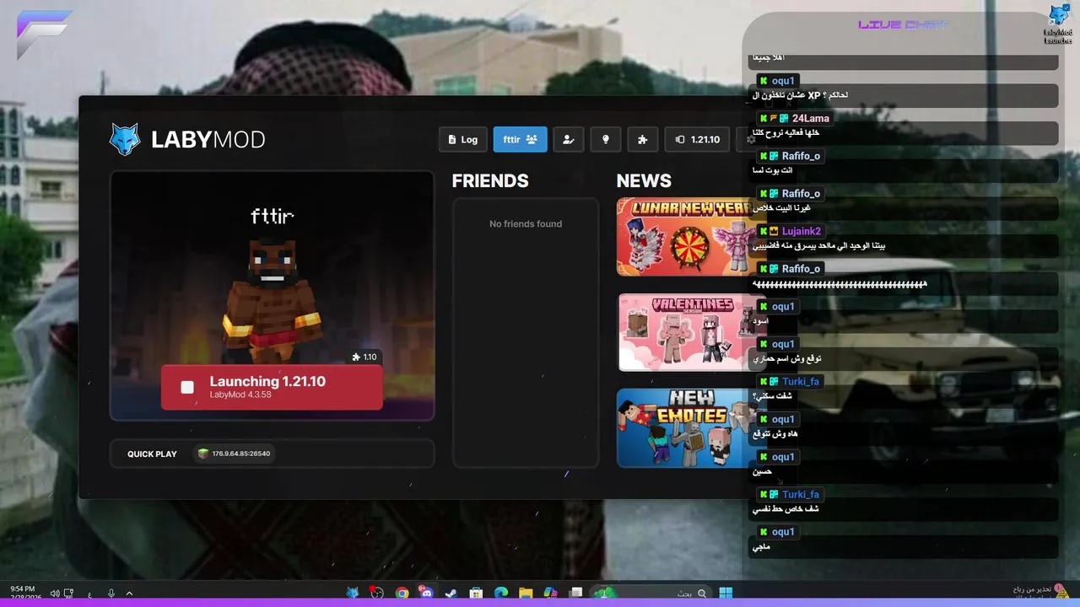Click LabyMod fox icon in taskbar
Screen dimensions: 1080x607
click(353, 593)
